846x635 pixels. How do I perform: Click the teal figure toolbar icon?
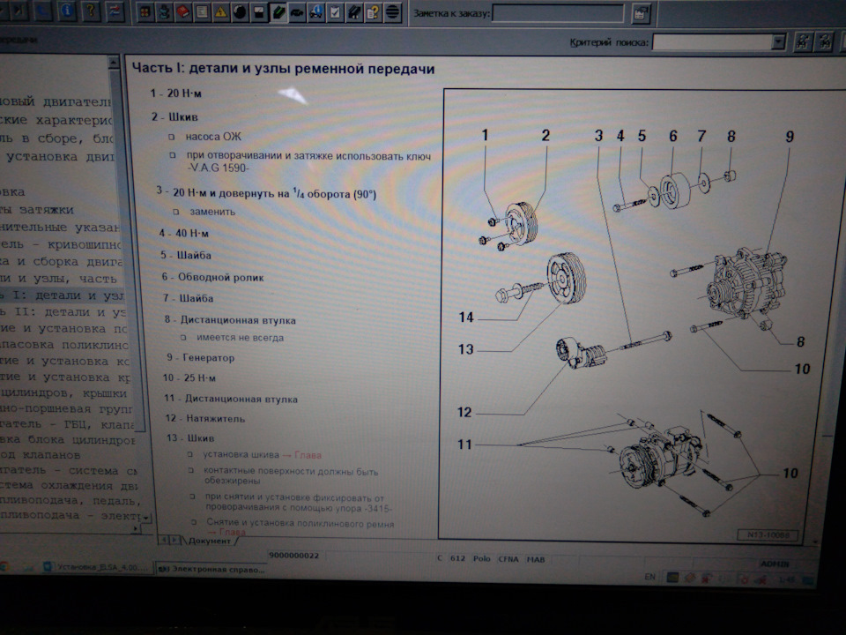tap(164, 12)
